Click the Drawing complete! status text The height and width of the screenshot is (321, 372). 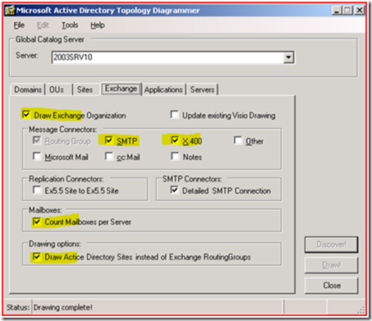coord(62,307)
